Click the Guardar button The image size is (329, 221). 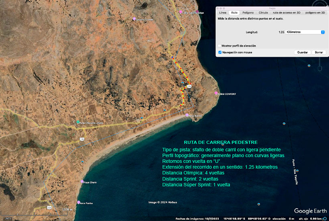pos(303,52)
